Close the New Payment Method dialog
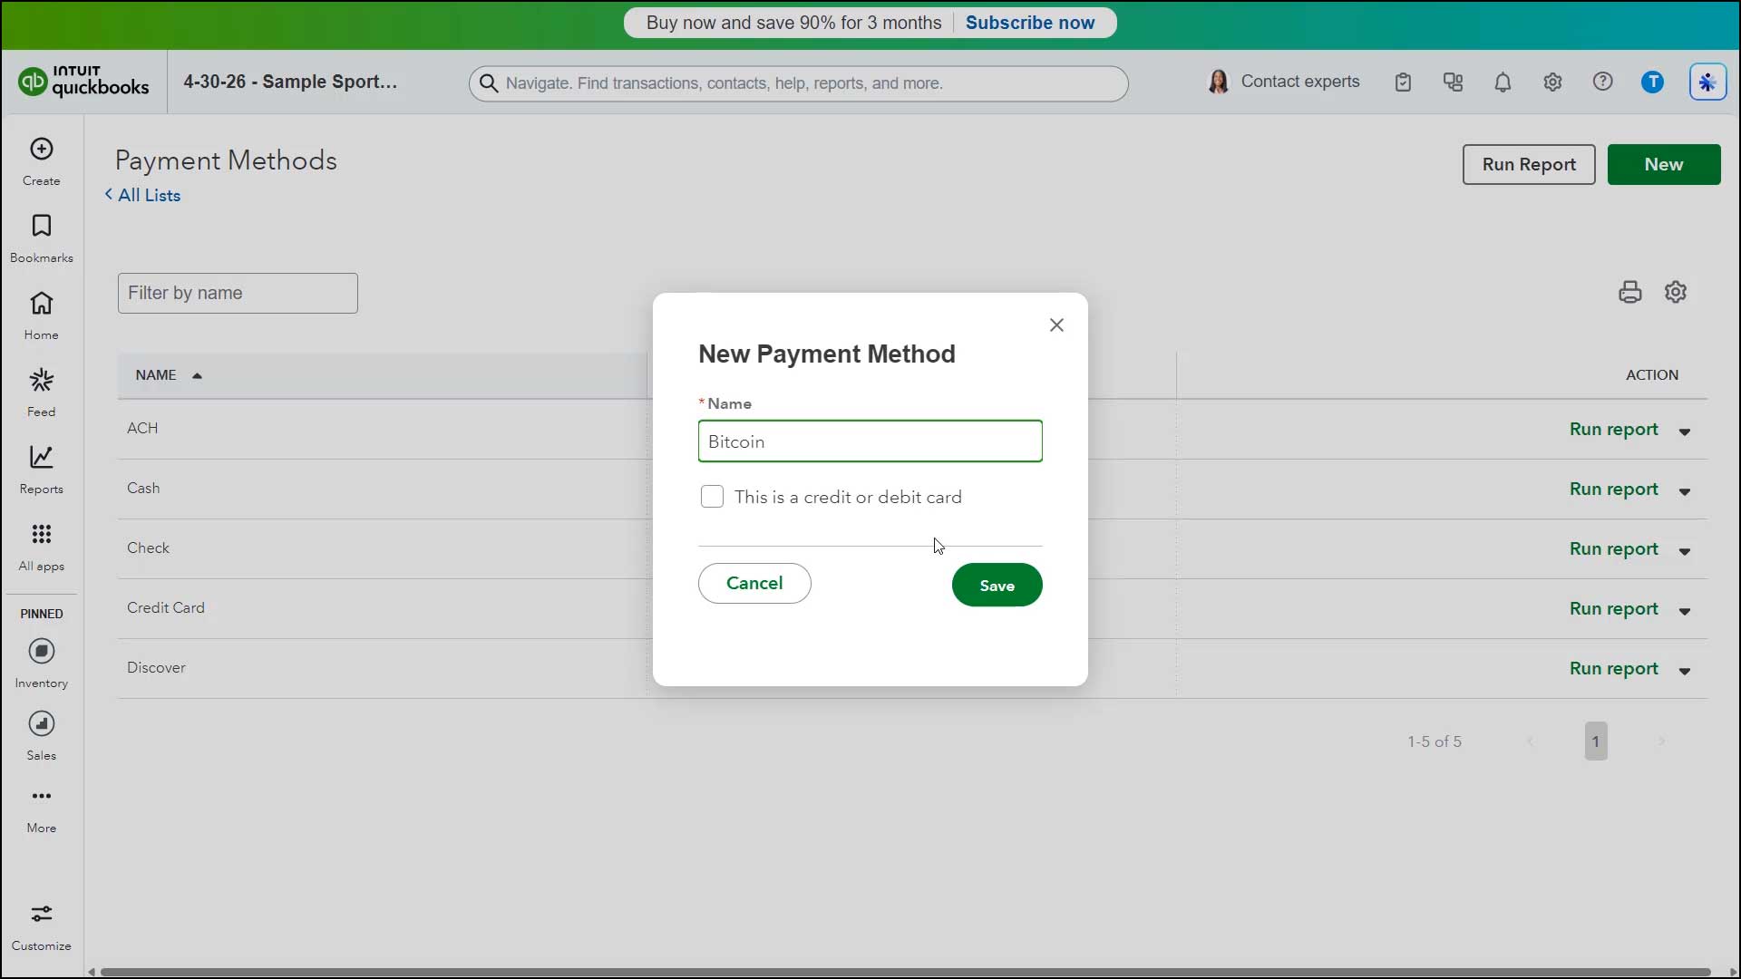The image size is (1741, 979). (1056, 325)
